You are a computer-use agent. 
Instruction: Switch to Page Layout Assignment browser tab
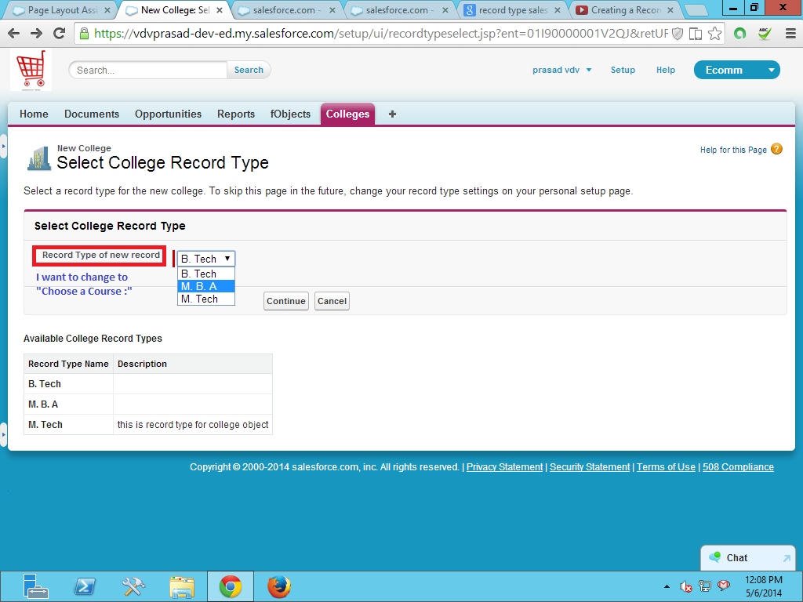click(x=61, y=10)
